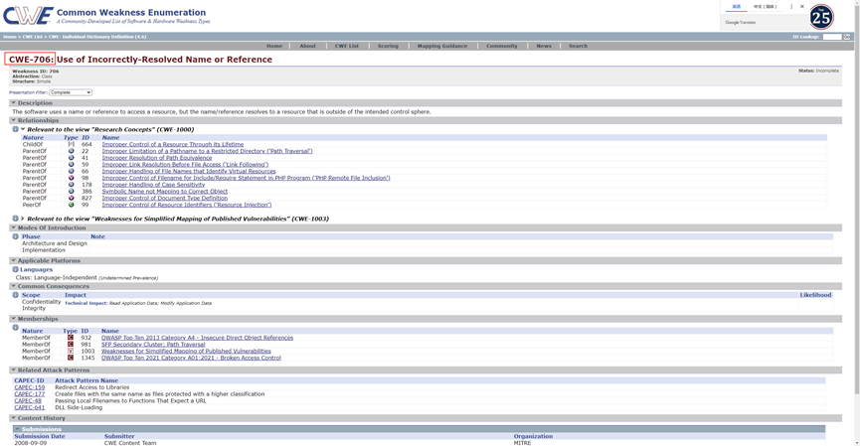Open the Presentation Filter dropdown
Screen dimensions: 860x446
click(71, 92)
